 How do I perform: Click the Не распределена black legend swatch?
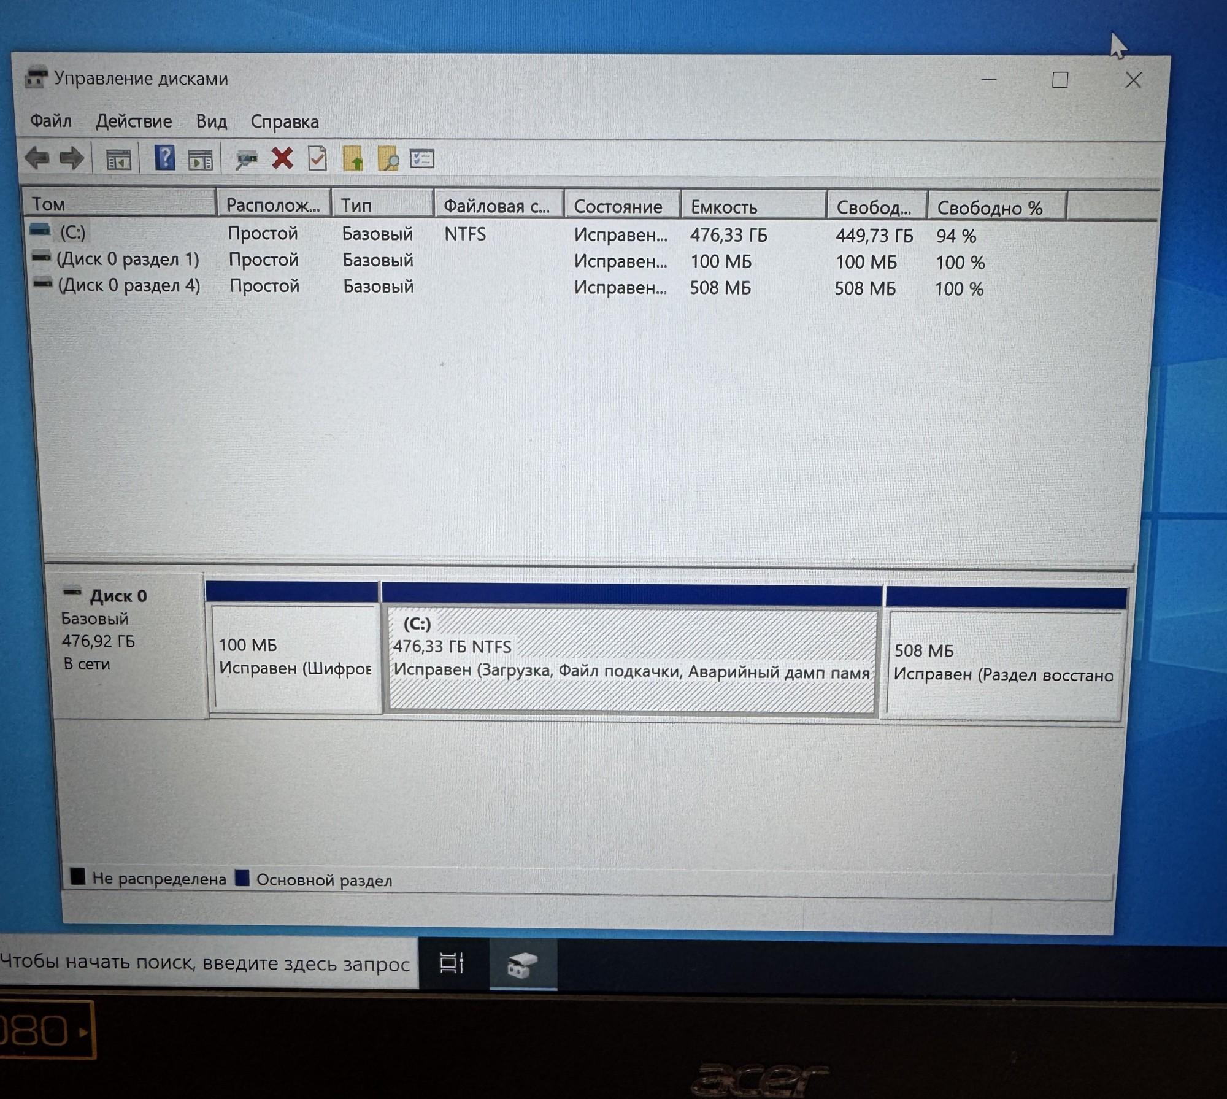point(77,876)
